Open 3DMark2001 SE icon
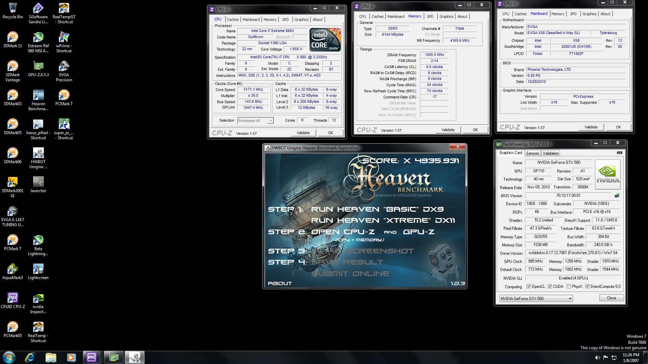This screenshot has height=364, width=648. click(x=13, y=187)
